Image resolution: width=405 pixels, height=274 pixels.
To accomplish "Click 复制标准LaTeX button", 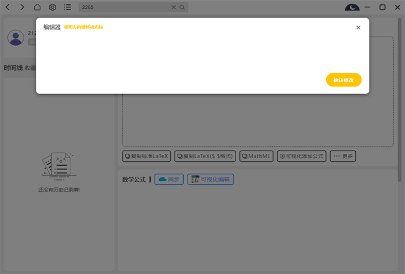I will point(146,156).
